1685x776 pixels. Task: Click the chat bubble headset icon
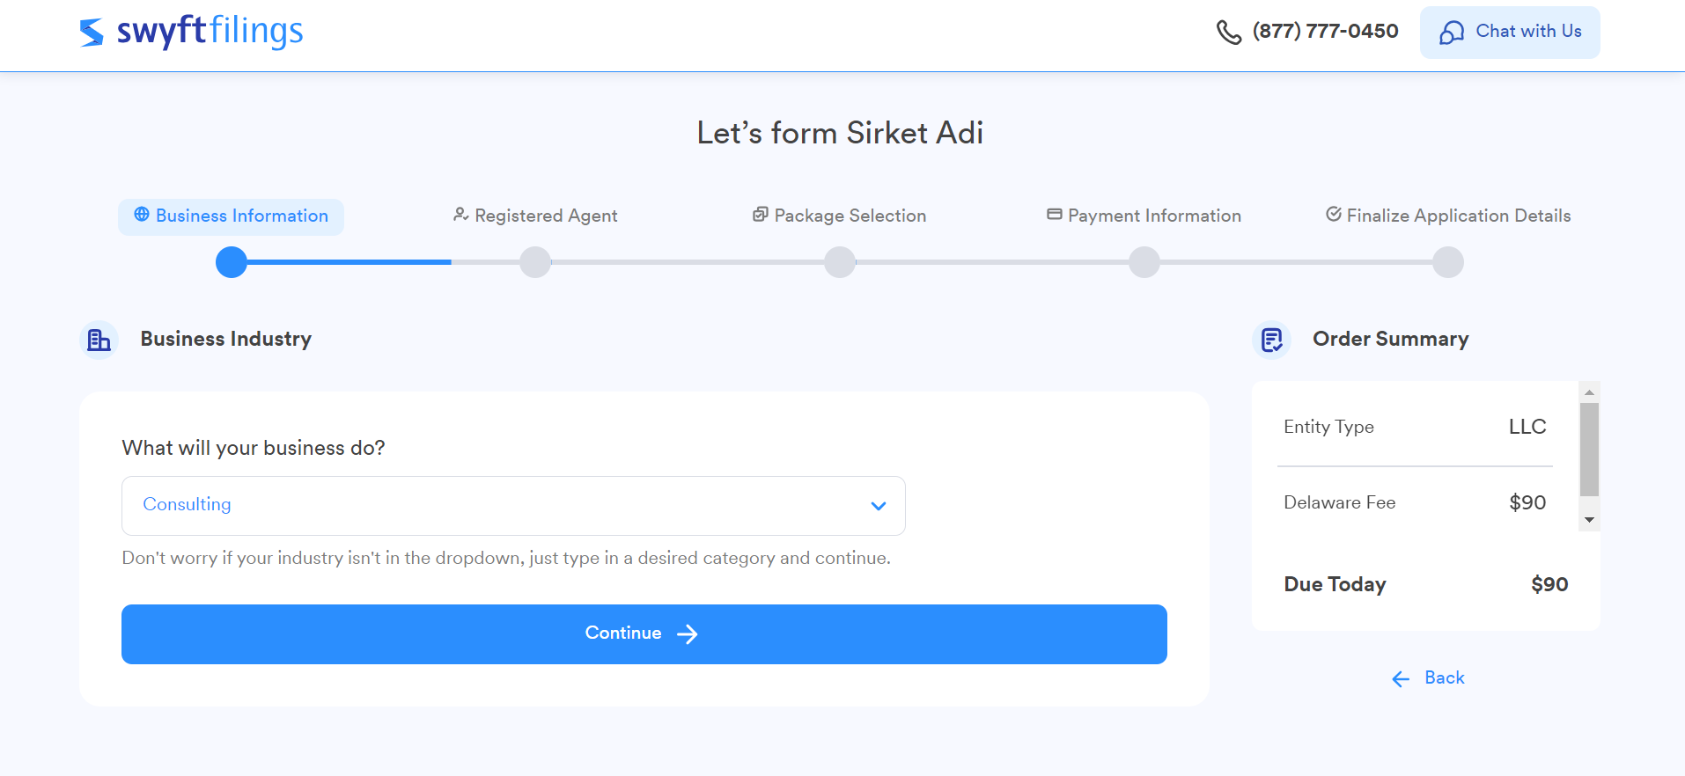coord(1452,33)
